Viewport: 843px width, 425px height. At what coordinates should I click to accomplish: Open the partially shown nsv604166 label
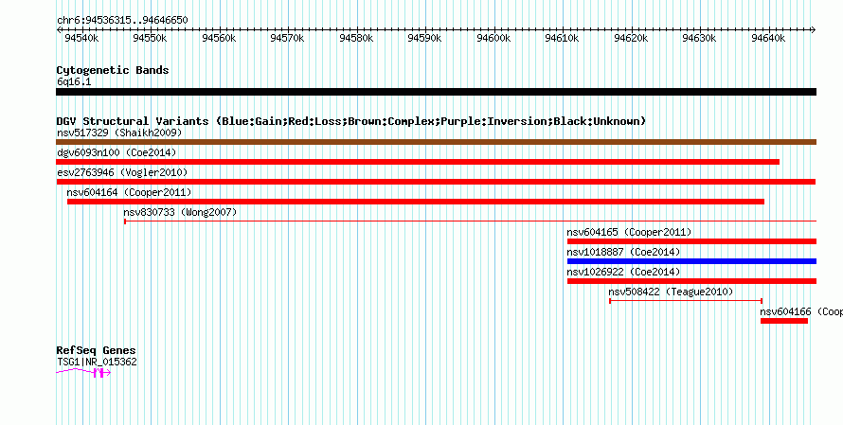(801, 311)
